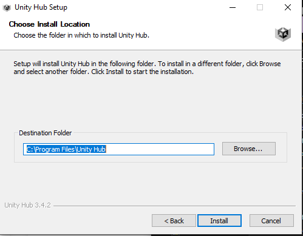The height and width of the screenshot is (236, 303).
Task: Cancel the Unity Hub setup
Action: pos(271,221)
